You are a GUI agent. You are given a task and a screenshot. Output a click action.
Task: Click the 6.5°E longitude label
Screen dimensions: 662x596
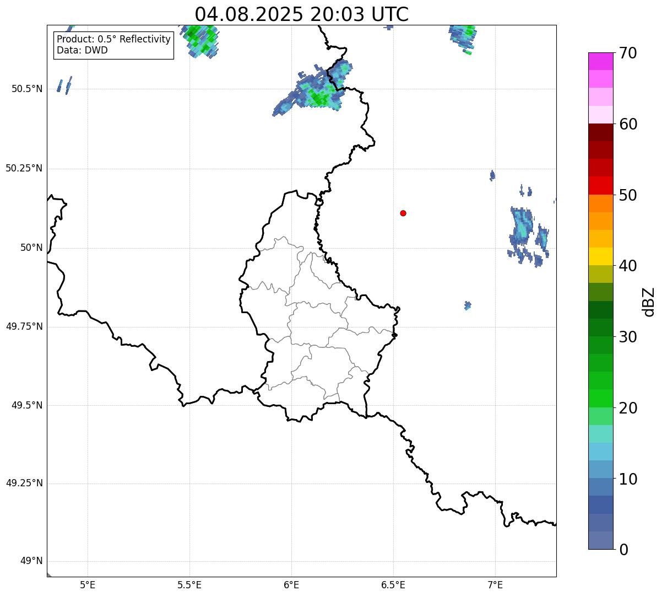pos(393,585)
